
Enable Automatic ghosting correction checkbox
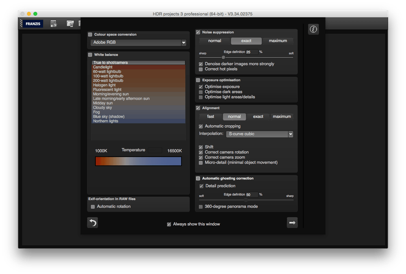198,179
